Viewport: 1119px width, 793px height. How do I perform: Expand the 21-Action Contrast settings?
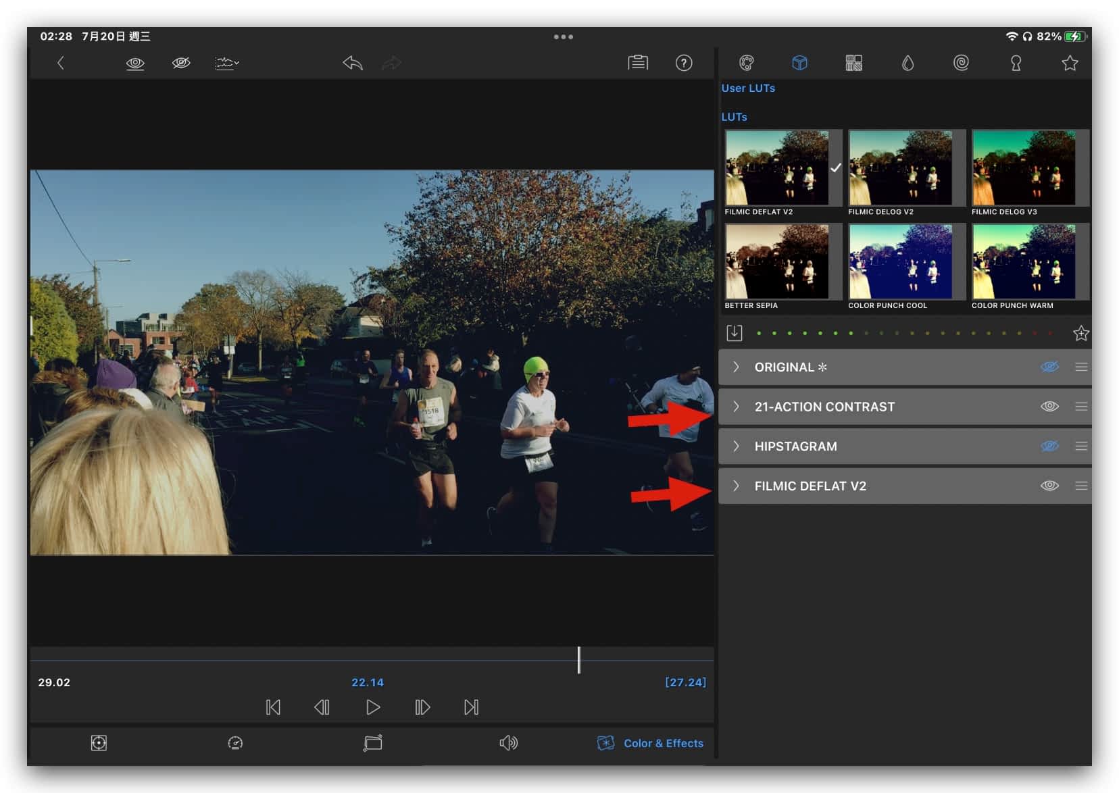tap(736, 407)
